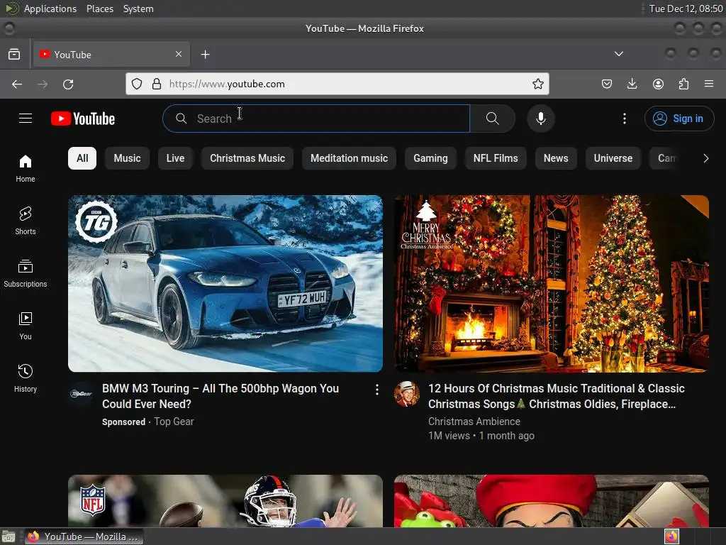Screen dimensions: 726x545
Task: Click the YouTube logo
Action: coord(83,119)
